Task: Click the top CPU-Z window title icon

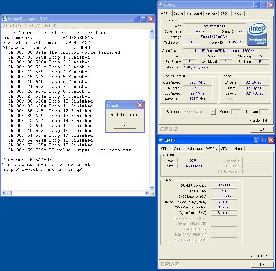Action: [x=161, y=5]
